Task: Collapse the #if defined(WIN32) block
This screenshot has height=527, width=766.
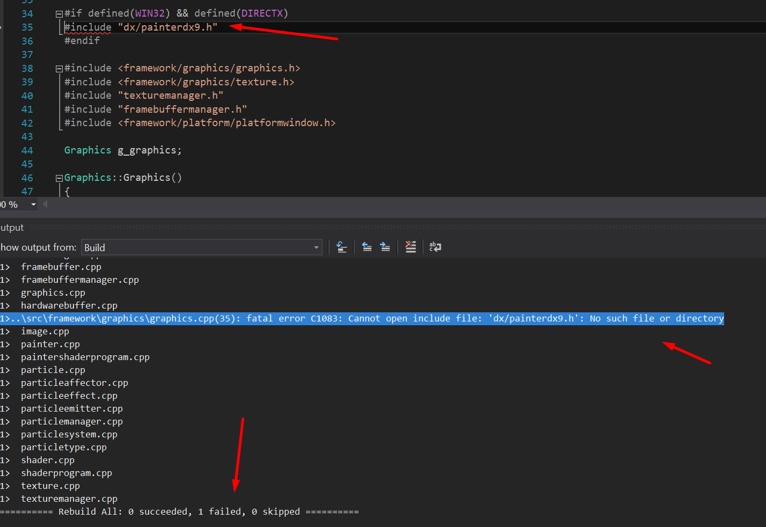Action: pyautogui.click(x=59, y=14)
